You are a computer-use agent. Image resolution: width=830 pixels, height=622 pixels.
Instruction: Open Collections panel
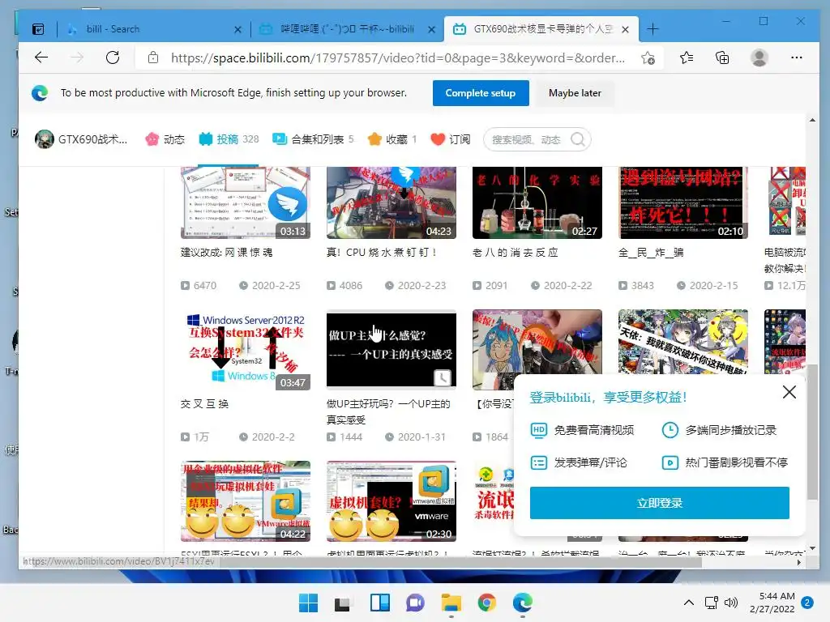pos(722,58)
